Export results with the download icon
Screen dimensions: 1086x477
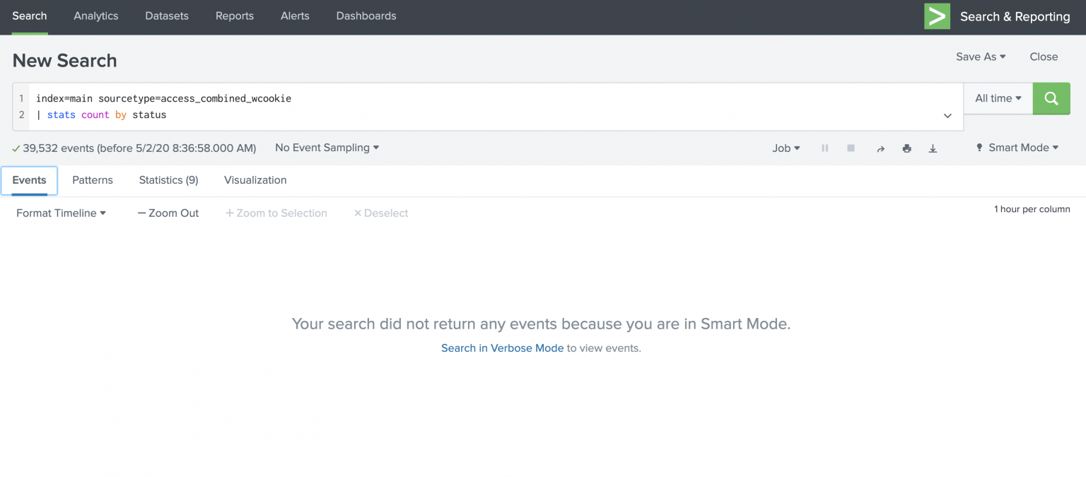[x=933, y=148]
